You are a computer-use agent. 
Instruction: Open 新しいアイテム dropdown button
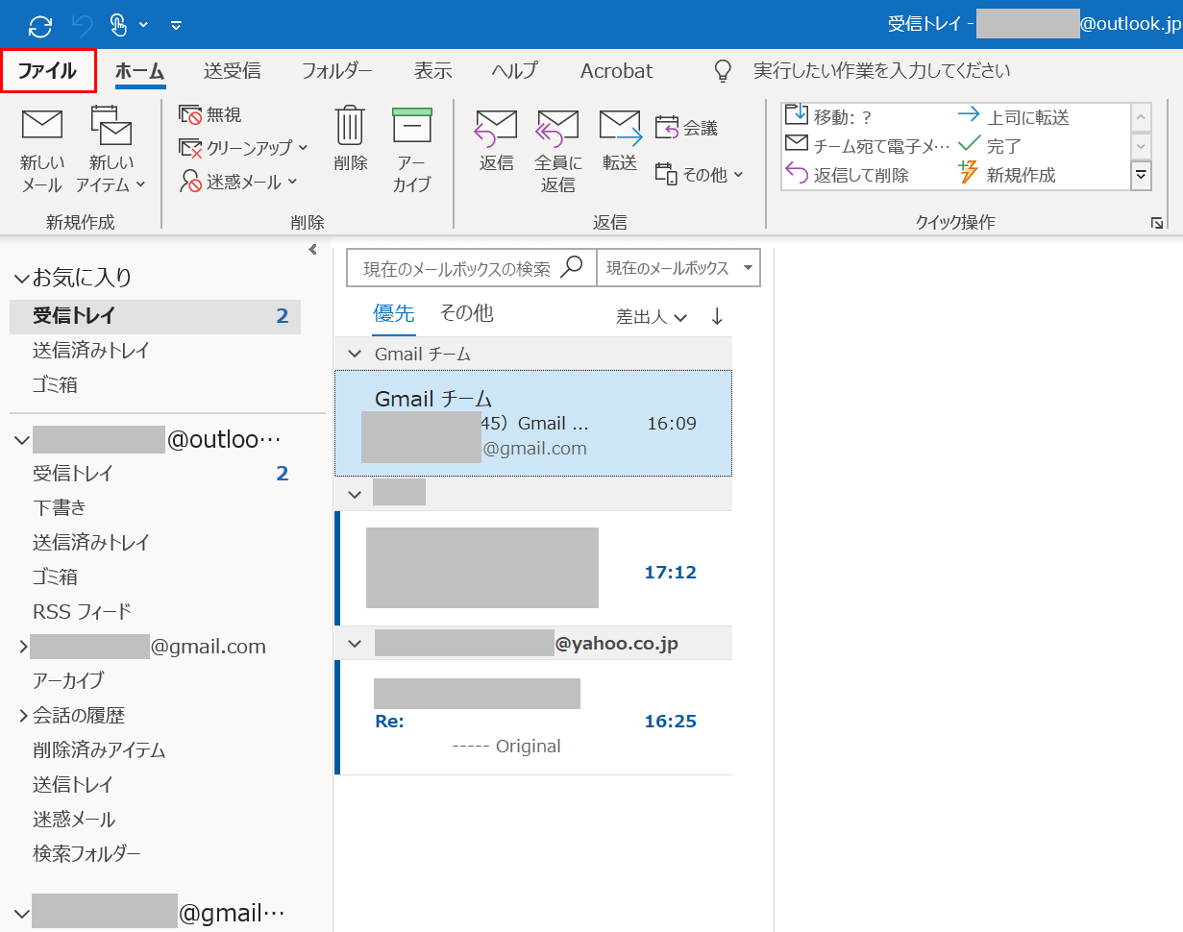coord(111,151)
